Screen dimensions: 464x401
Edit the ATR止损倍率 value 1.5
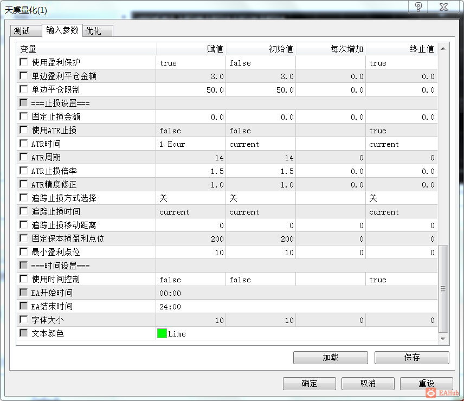click(191, 171)
